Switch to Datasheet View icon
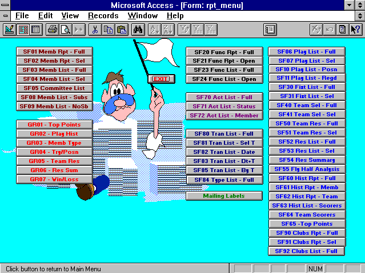This screenshot has height=273, width=365. (35, 29)
